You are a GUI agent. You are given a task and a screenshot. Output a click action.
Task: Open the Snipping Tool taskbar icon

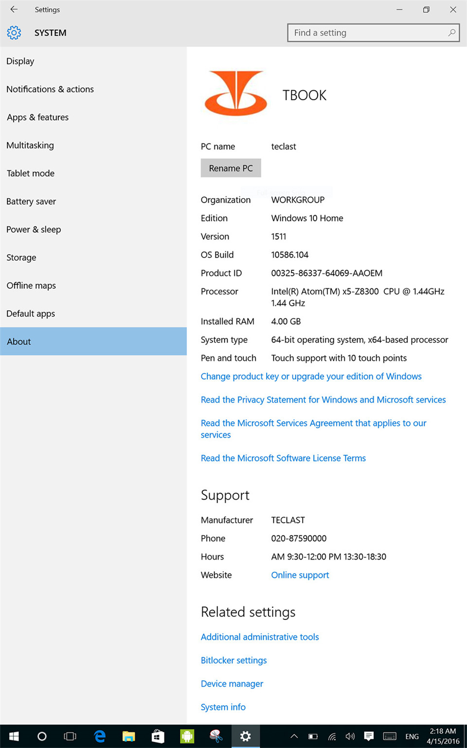pyautogui.click(x=216, y=736)
